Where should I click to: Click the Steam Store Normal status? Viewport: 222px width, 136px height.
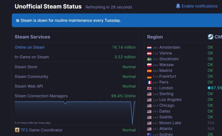point(129,67)
